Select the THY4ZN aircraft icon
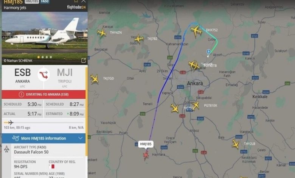 (102, 33)
